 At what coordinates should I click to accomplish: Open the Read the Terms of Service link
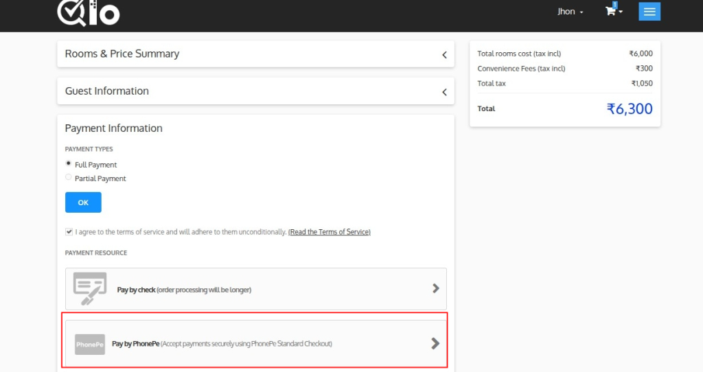[x=329, y=232]
